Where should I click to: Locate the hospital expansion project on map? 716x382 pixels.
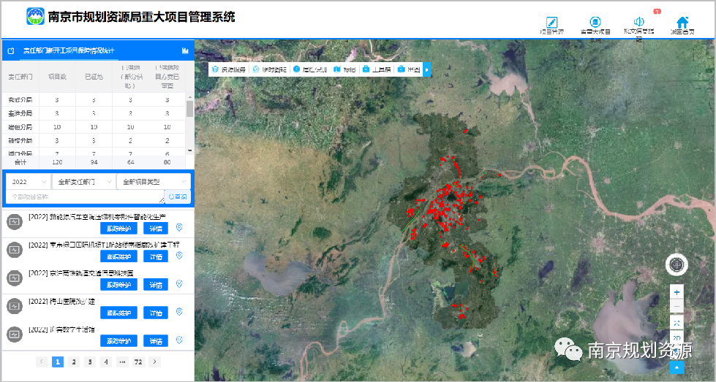(179, 312)
